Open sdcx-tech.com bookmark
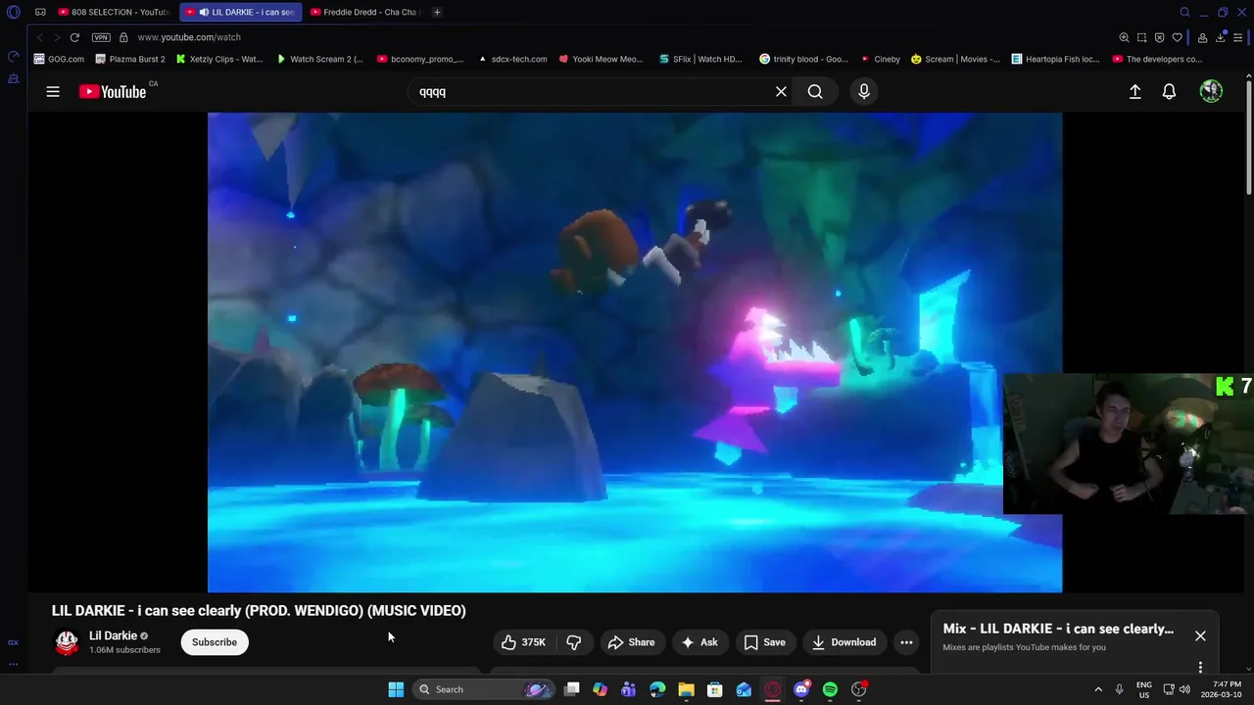This screenshot has height=705, width=1254. 513,59
